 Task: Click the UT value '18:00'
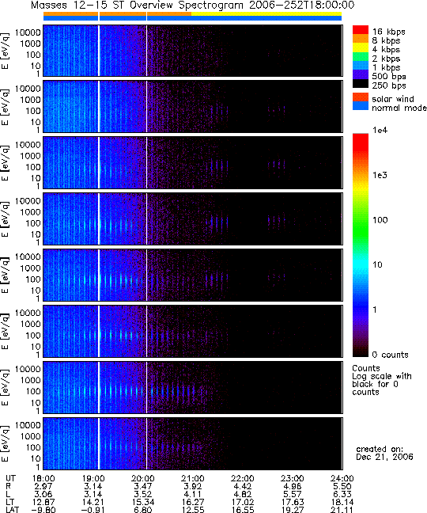43,479
